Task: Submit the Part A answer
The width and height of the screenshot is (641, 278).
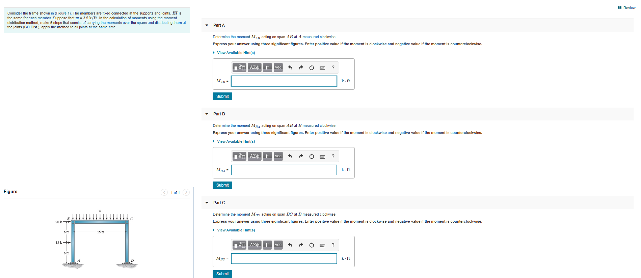Action: coord(222,96)
